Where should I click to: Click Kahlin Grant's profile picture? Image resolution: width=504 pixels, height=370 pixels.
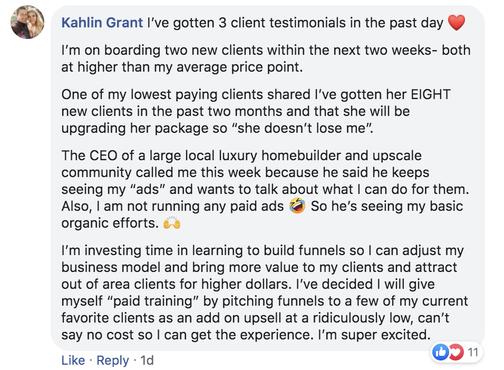(27, 22)
